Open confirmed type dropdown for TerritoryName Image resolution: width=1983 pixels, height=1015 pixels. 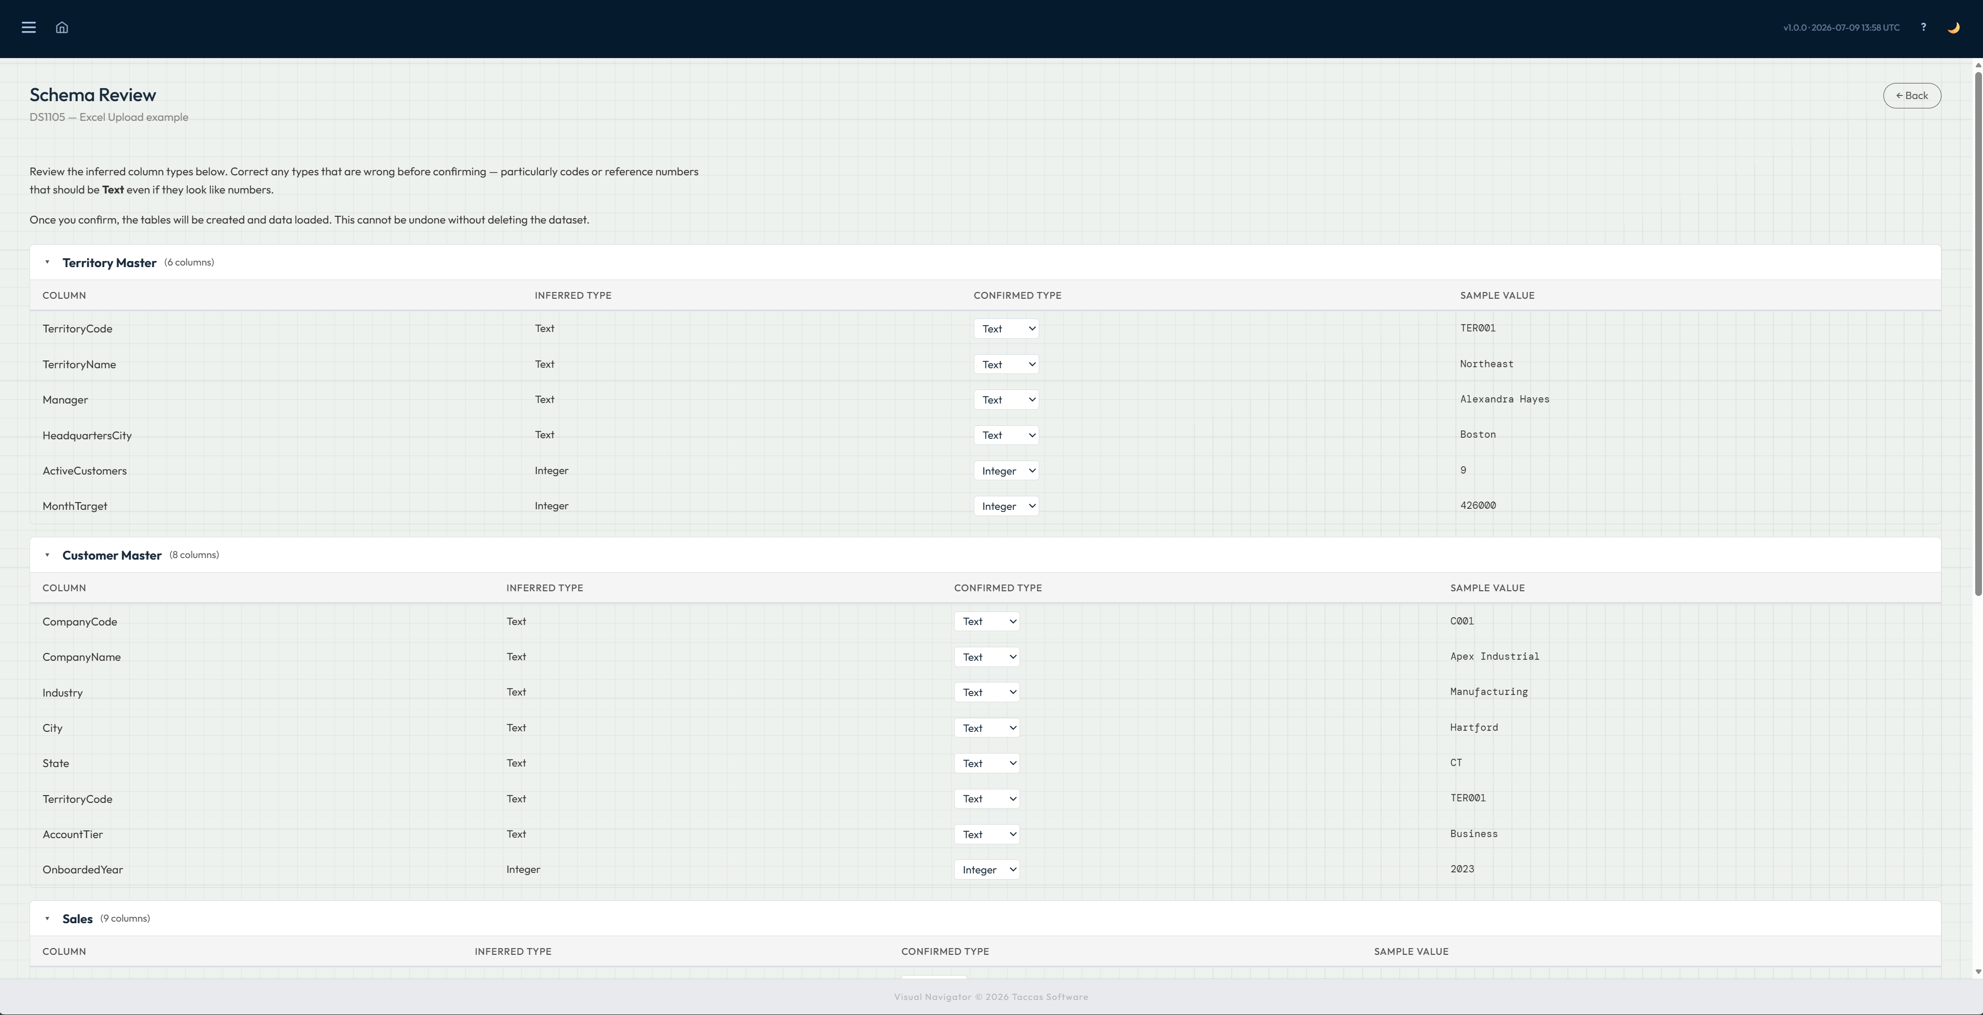[1006, 364]
